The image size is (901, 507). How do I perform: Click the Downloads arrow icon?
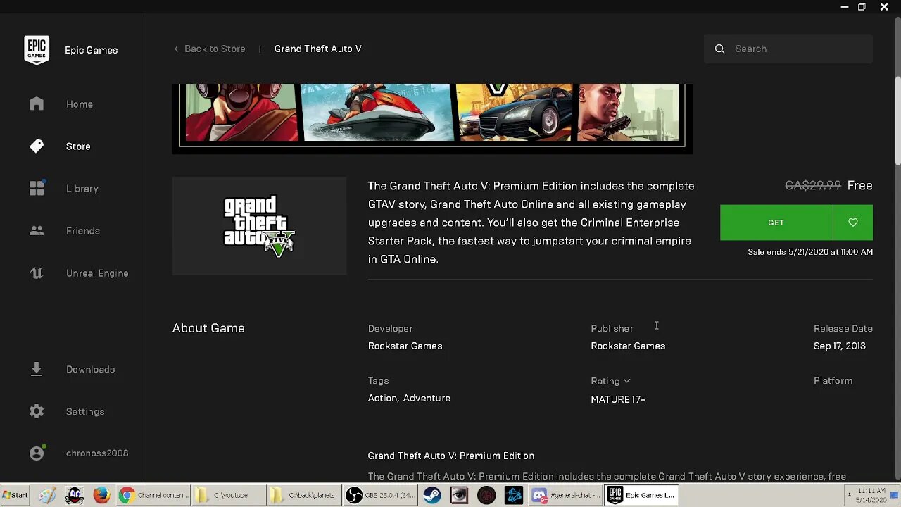37,369
